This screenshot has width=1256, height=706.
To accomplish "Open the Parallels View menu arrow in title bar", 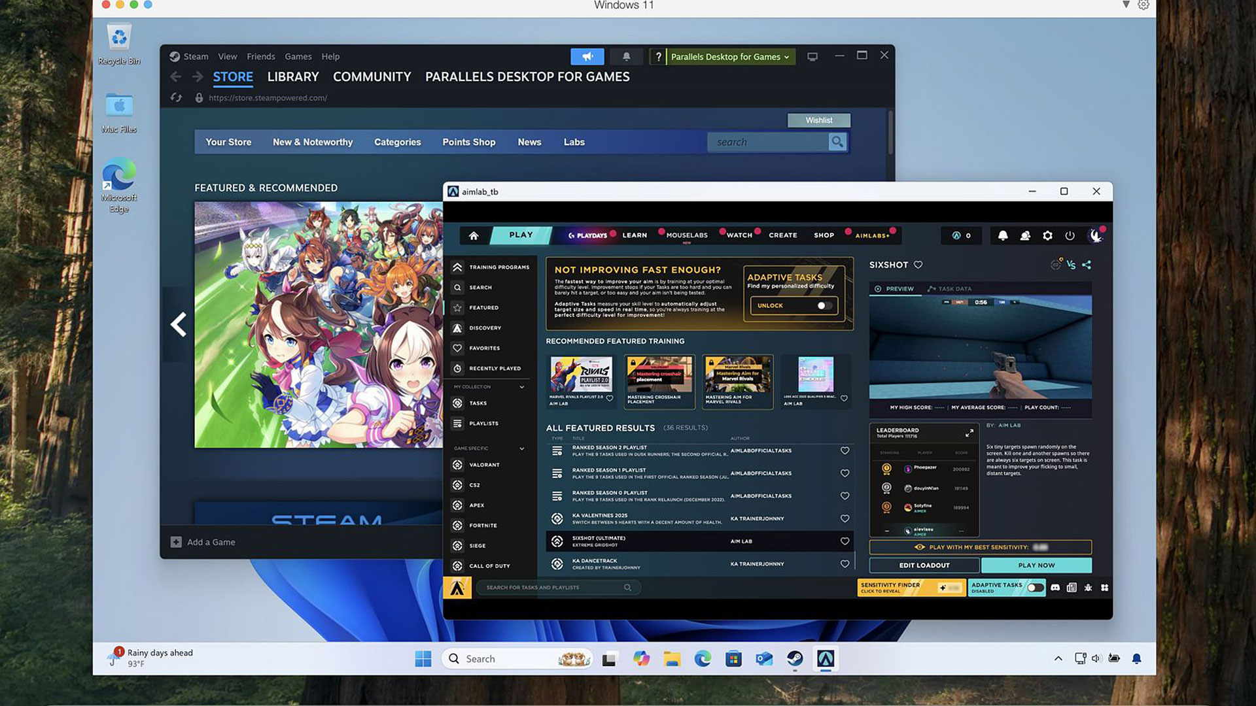I will 1126,5.
